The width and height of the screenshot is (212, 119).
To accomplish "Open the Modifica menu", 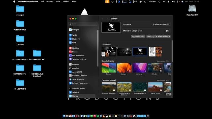I will [50, 2].
